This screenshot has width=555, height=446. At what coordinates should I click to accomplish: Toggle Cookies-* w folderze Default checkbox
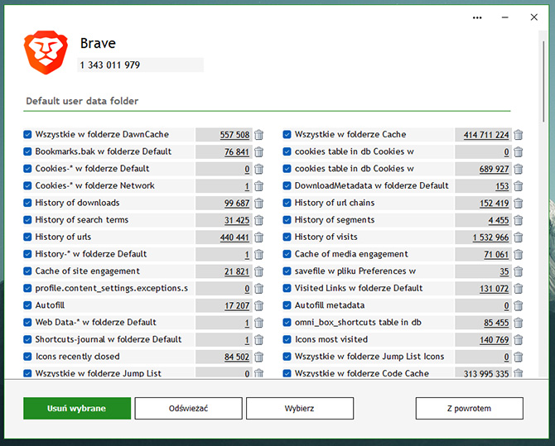(x=27, y=169)
